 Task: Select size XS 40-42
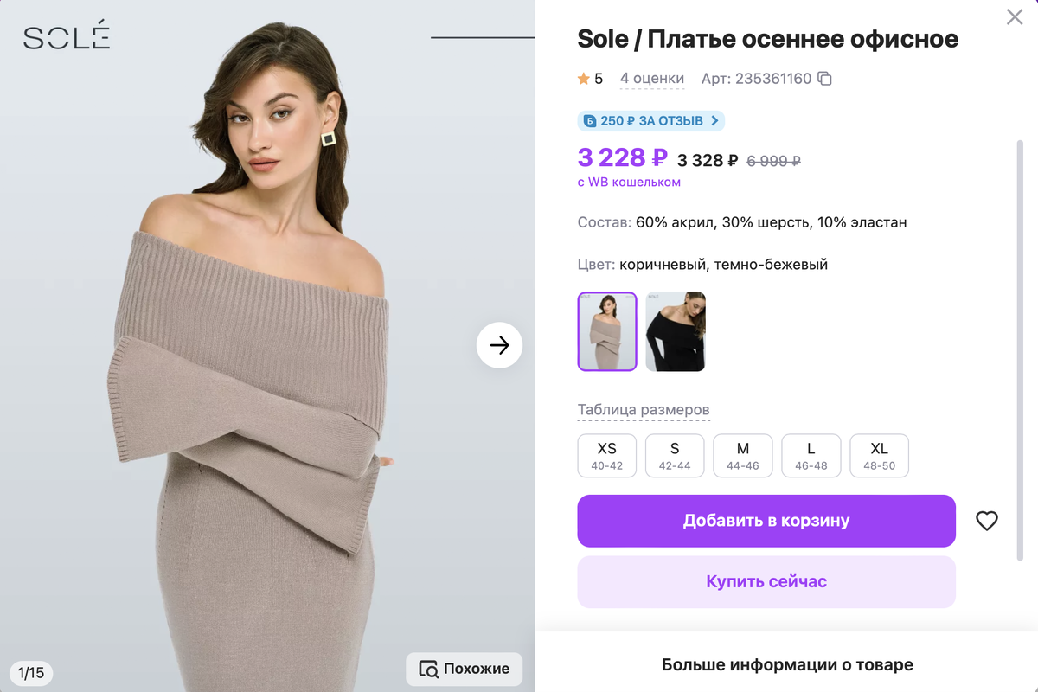coord(606,456)
